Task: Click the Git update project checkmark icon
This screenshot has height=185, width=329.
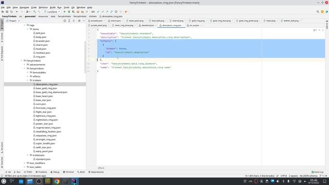Action: (x=98, y=12)
